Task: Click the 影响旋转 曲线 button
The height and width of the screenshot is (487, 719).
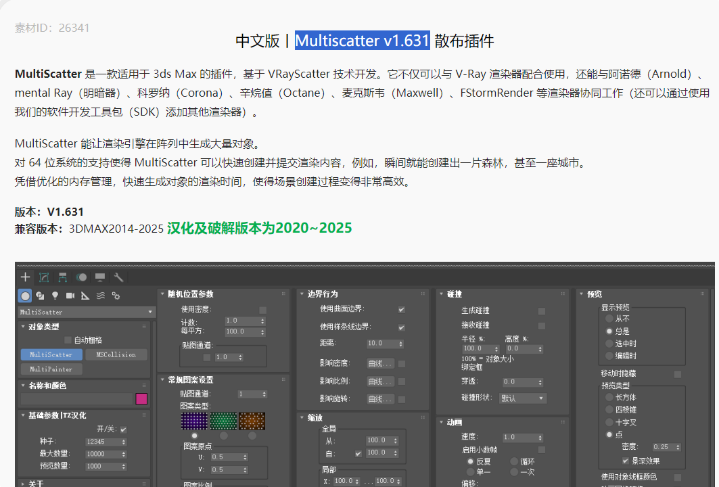Action: pyautogui.click(x=380, y=399)
